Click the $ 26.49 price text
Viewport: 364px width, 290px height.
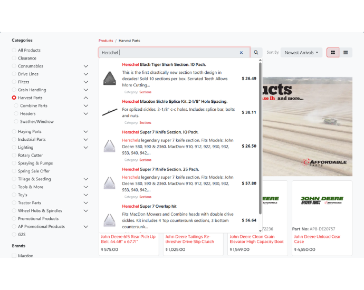point(249,79)
